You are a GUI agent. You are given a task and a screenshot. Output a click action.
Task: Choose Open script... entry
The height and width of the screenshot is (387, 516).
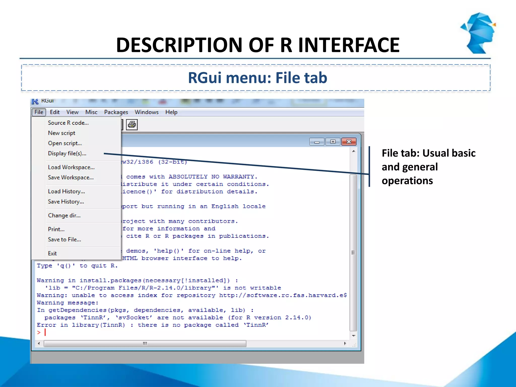[76, 143]
